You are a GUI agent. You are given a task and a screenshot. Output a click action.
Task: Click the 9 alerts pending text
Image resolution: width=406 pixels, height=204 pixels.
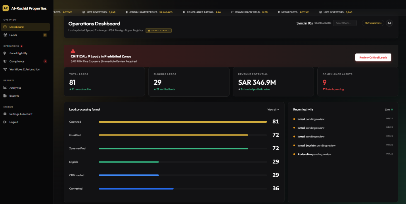333,89
